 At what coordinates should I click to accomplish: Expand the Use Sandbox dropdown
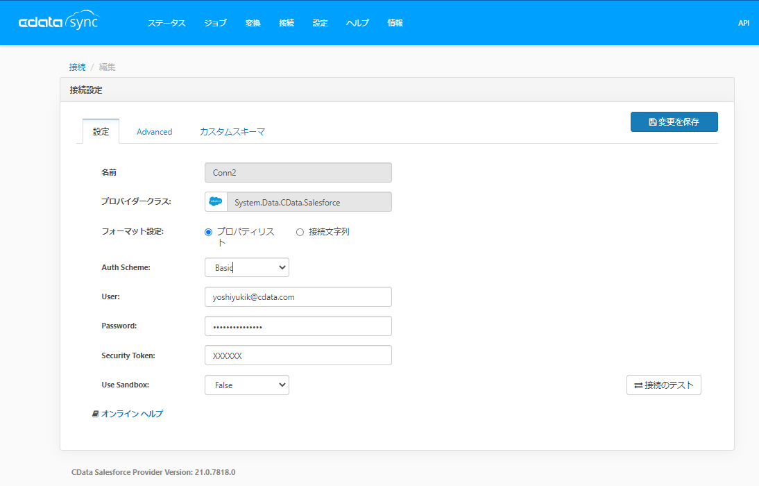tap(247, 385)
